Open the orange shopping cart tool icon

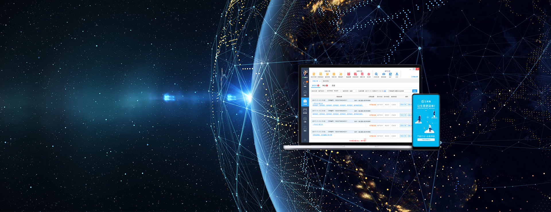pyautogui.click(x=327, y=74)
